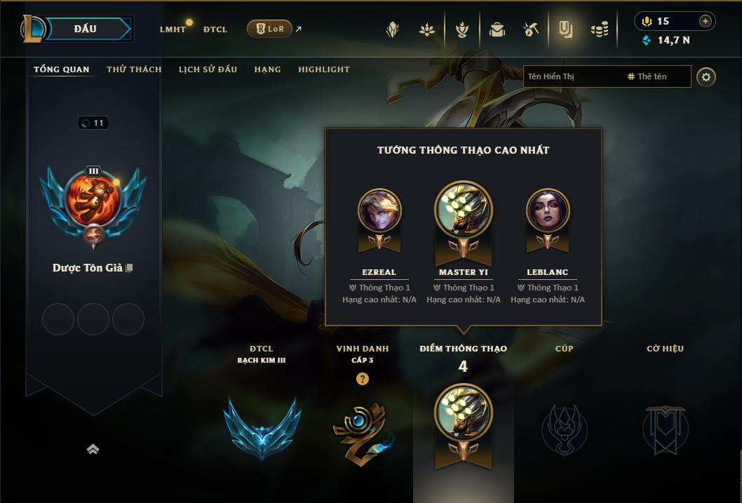Select the HẠNG tab
The width and height of the screenshot is (742, 503).
267,69
